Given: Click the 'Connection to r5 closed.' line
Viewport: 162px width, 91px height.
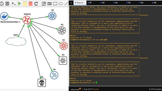Looking at the screenshot, I should [80, 80].
